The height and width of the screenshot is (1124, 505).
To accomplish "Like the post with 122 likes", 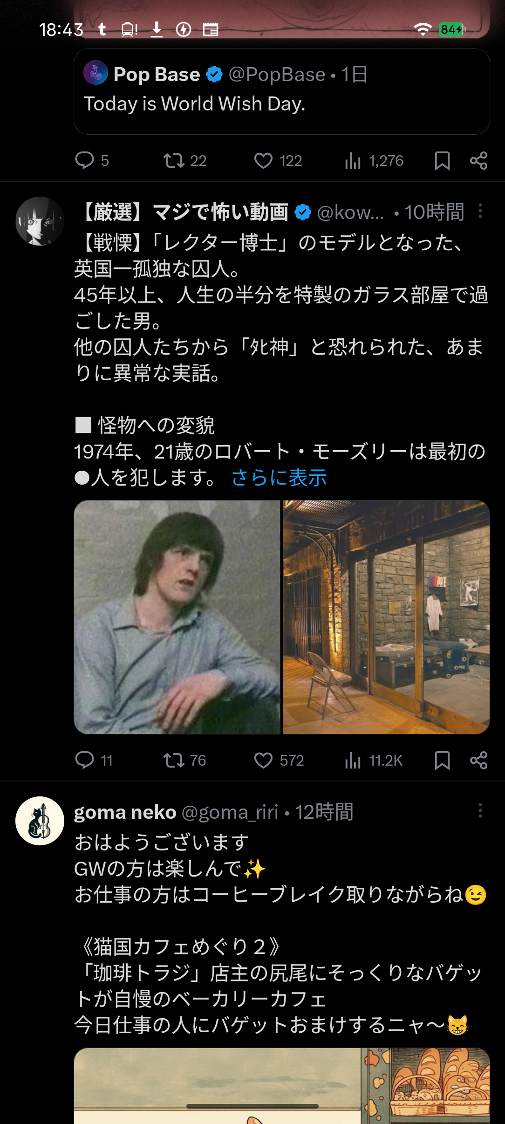I will [263, 161].
